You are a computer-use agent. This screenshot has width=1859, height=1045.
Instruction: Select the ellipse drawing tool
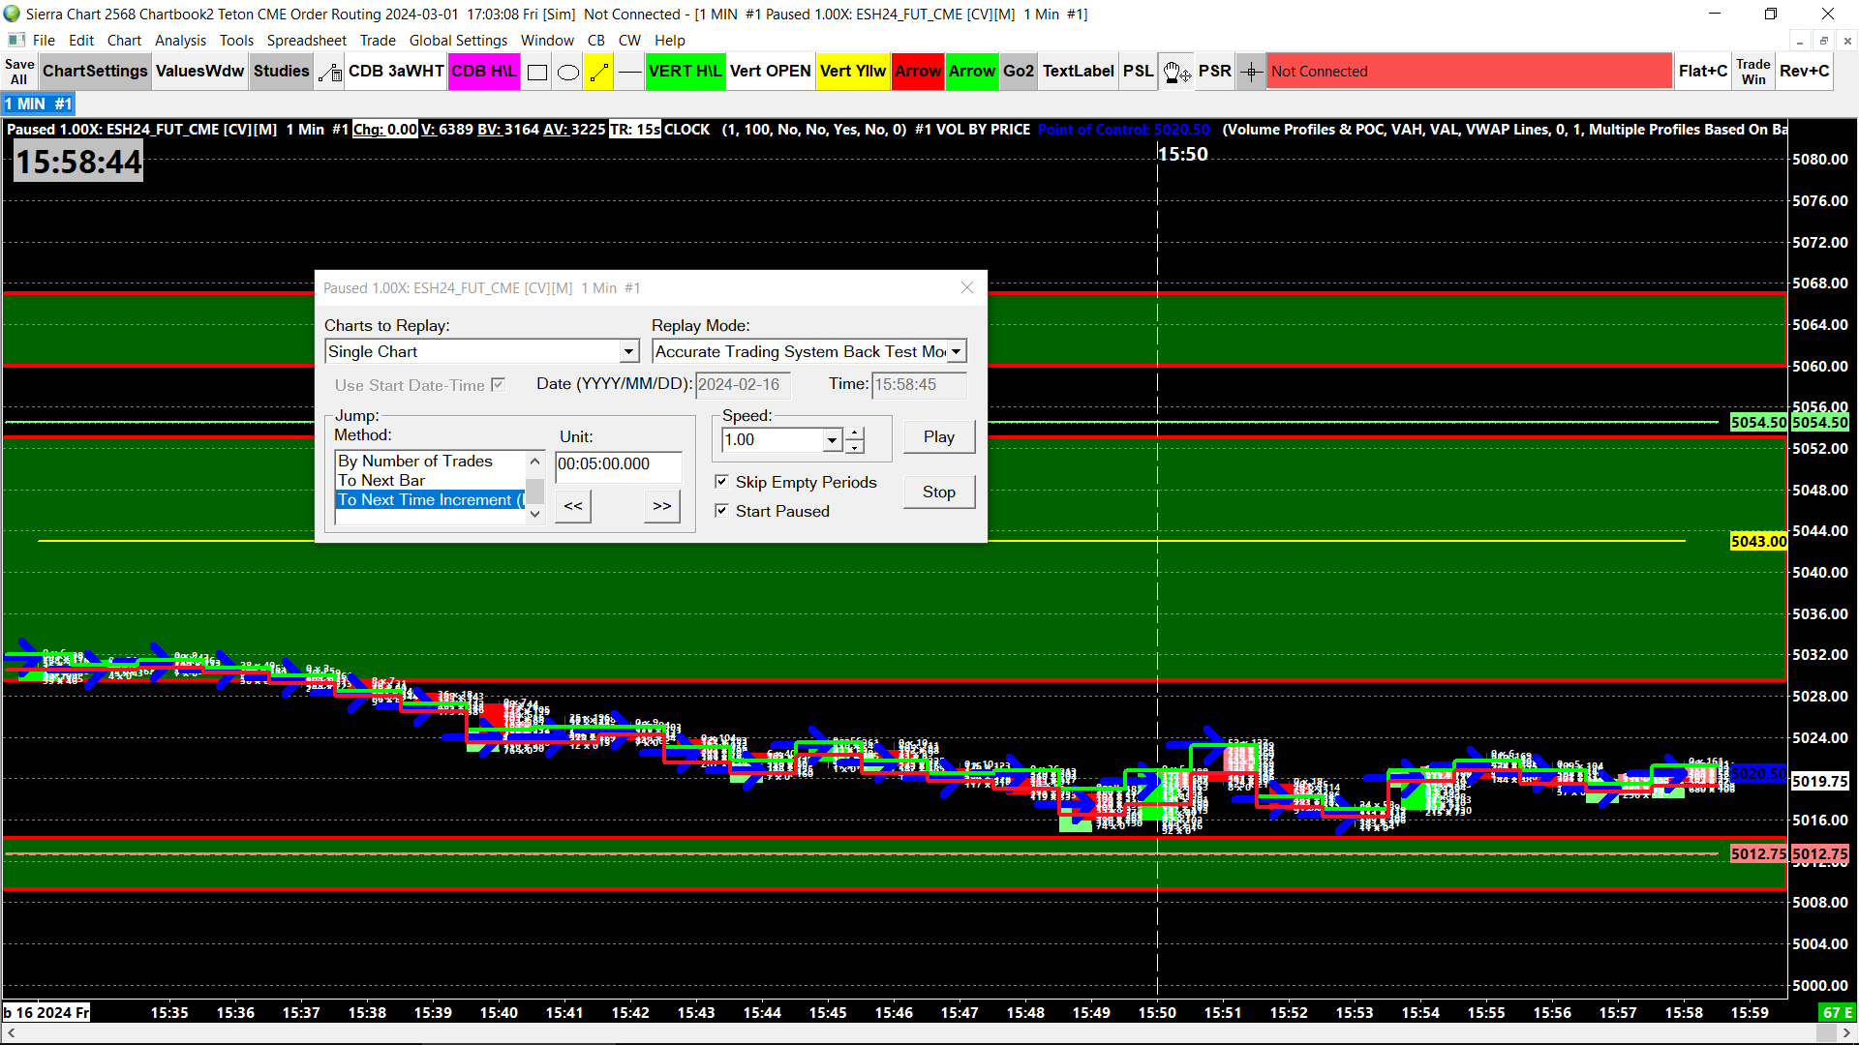click(x=568, y=72)
